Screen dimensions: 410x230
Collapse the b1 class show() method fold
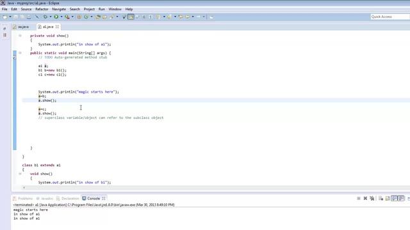point(20,174)
